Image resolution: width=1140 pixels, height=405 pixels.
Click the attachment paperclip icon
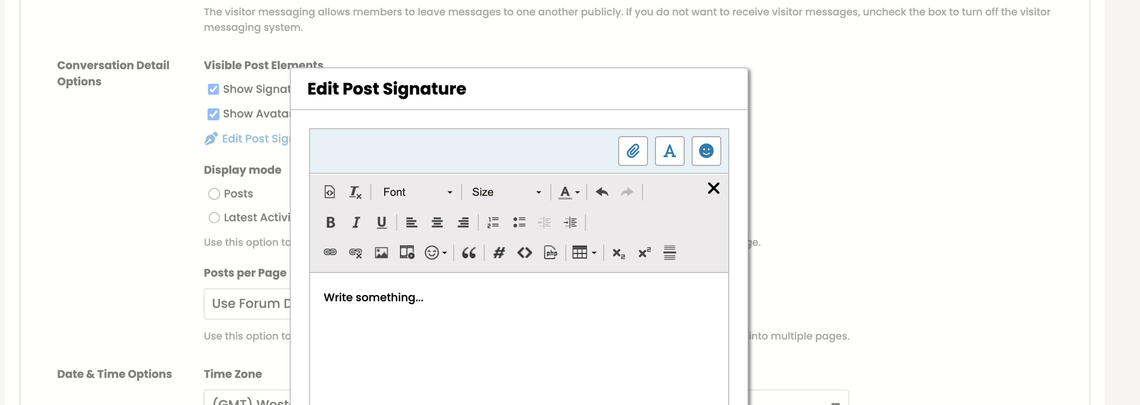633,151
